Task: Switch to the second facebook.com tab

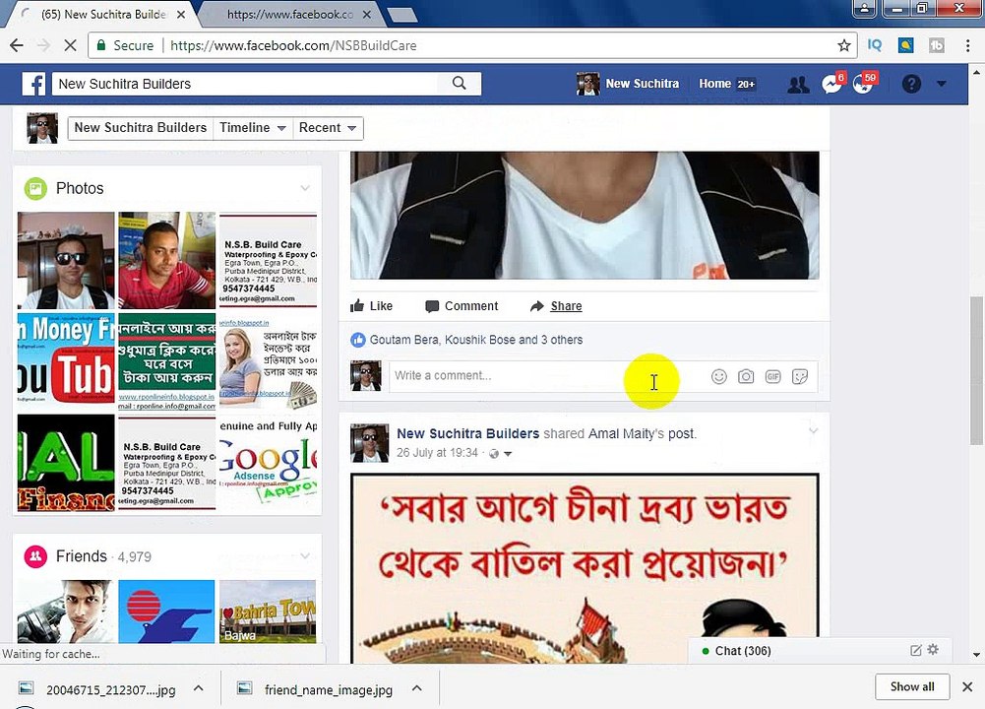Action: [x=289, y=14]
